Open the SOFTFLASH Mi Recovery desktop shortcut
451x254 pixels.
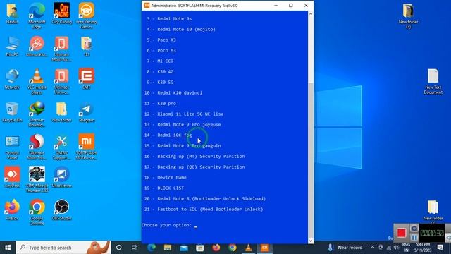click(x=86, y=146)
